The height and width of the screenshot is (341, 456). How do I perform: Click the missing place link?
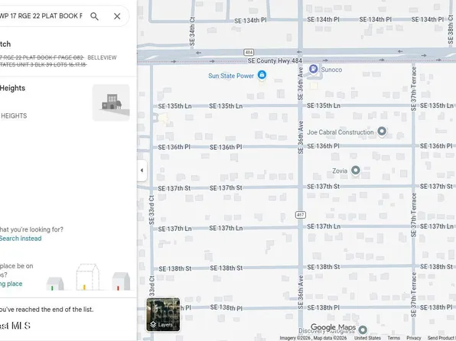click(11, 284)
